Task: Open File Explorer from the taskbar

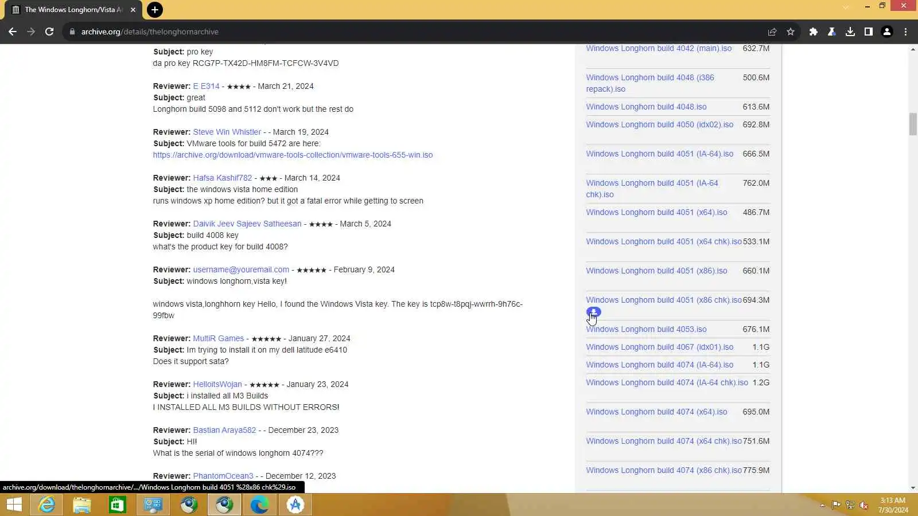Action: [x=82, y=505]
